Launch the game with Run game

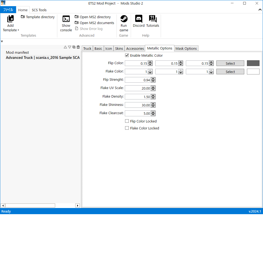(x=124, y=19)
